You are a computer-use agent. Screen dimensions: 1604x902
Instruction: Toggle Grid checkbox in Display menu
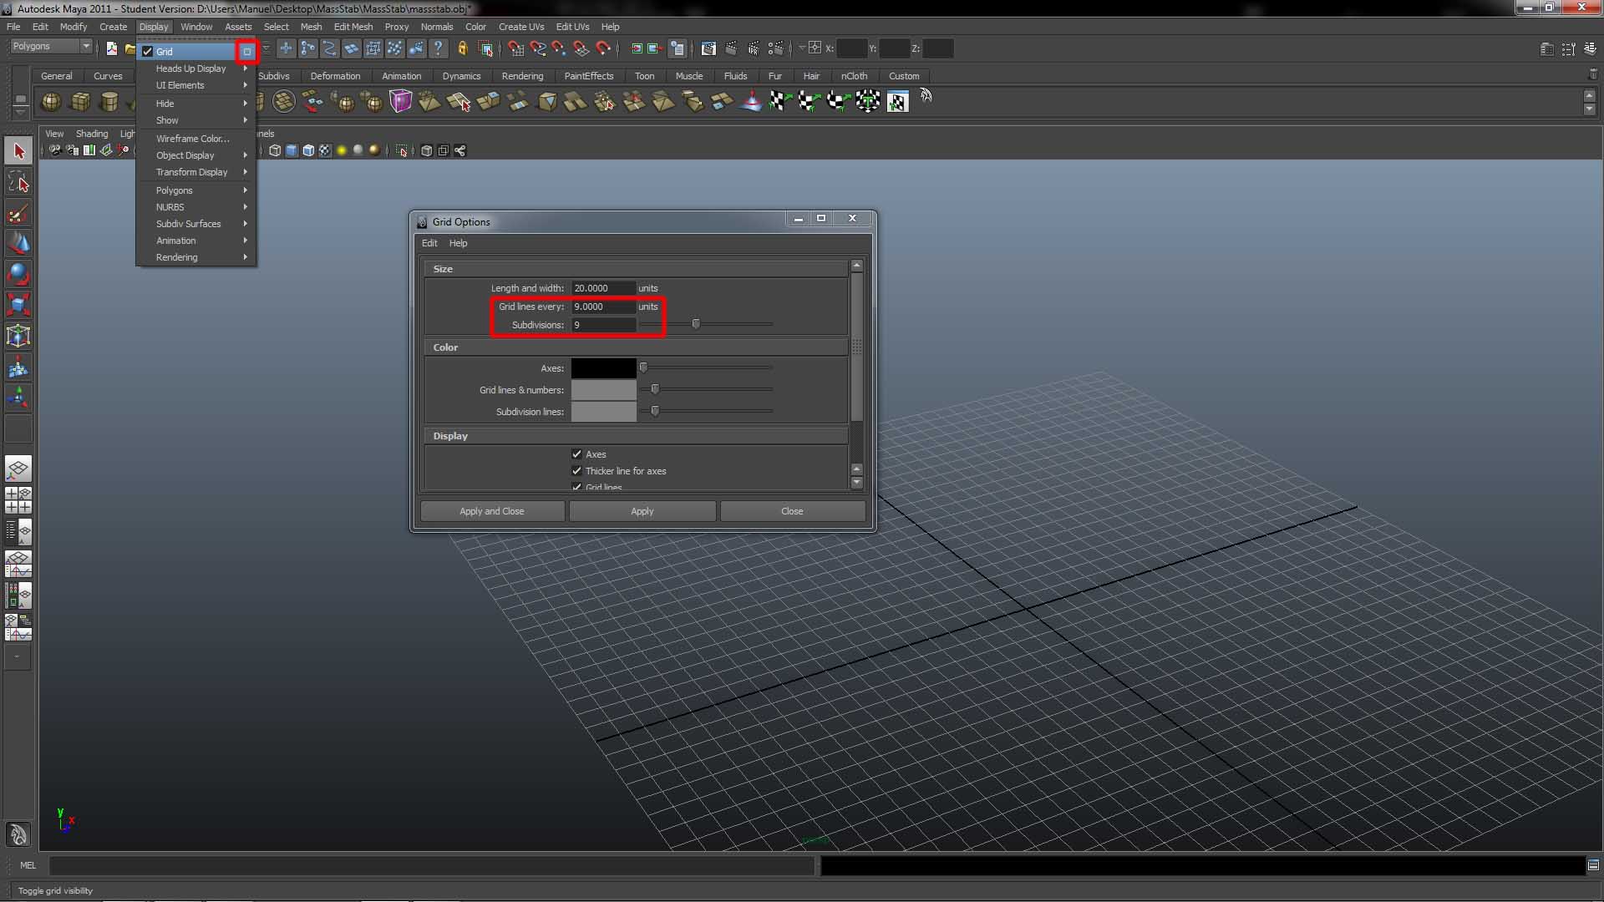coord(148,52)
